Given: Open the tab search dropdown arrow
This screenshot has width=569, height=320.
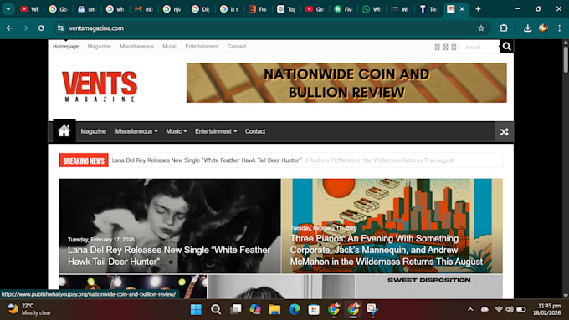Looking at the screenshot, I should (x=8, y=9).
